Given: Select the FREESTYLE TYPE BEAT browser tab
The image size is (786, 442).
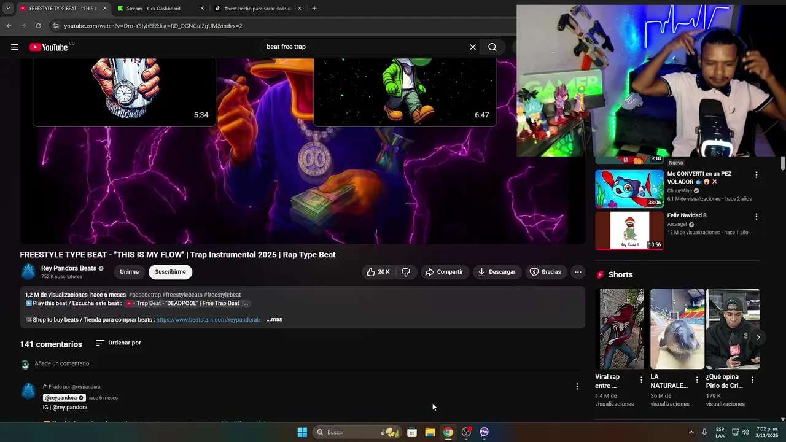Looking at the screenshot, I should pos(63,9).
